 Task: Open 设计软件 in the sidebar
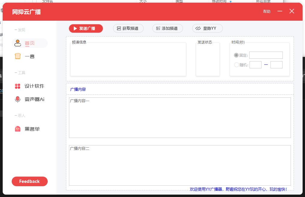(30, 86)
